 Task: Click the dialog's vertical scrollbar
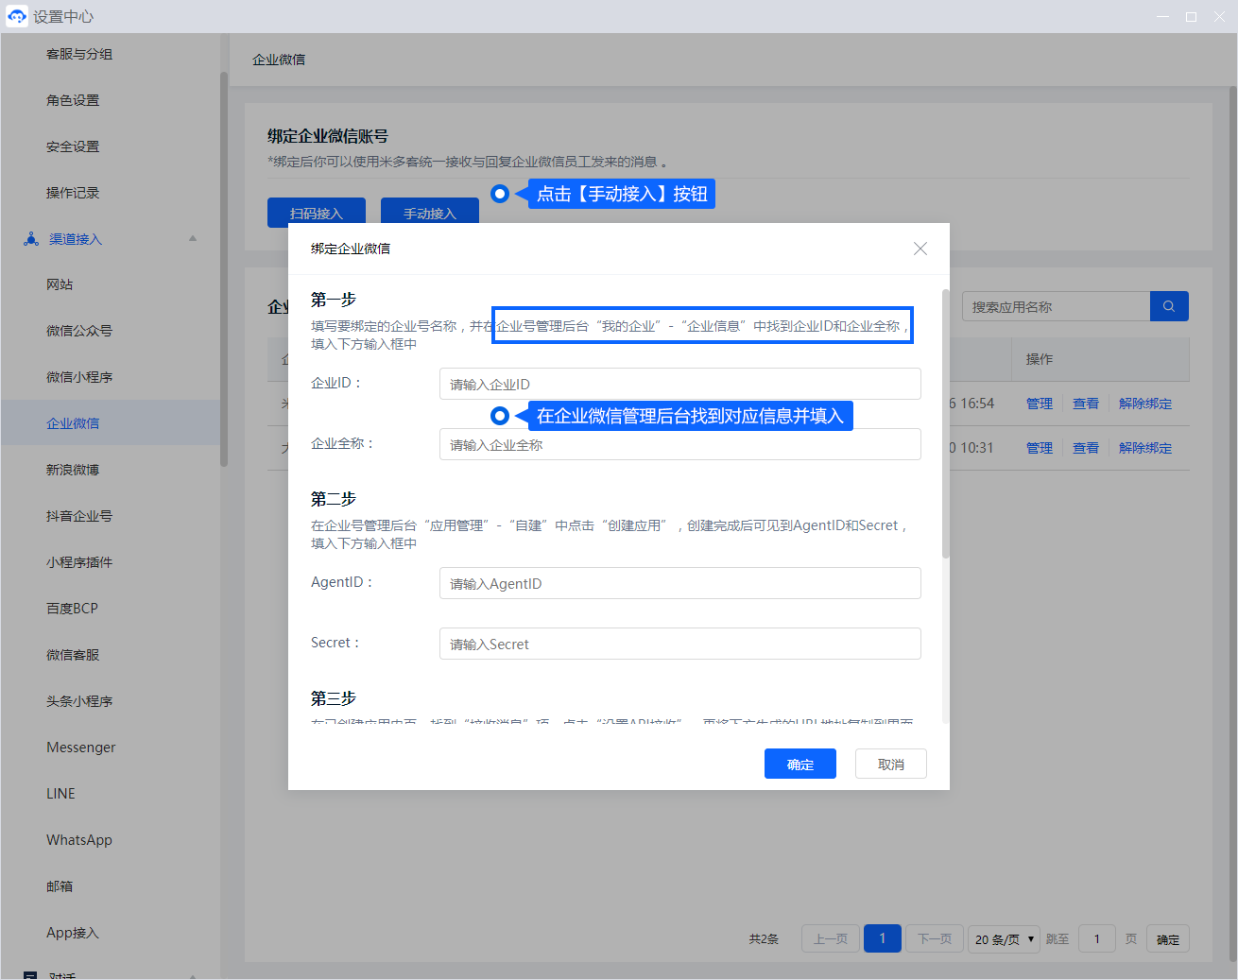[945, 425]
